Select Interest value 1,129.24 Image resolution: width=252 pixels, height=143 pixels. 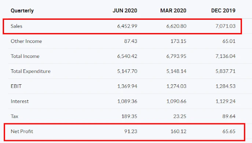coord(226,101)
